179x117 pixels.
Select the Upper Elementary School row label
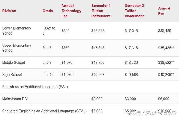[x=17, y=48]
